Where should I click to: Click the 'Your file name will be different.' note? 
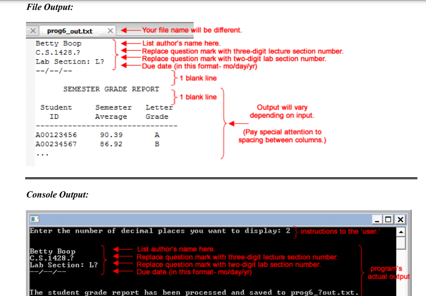point(192,30)
